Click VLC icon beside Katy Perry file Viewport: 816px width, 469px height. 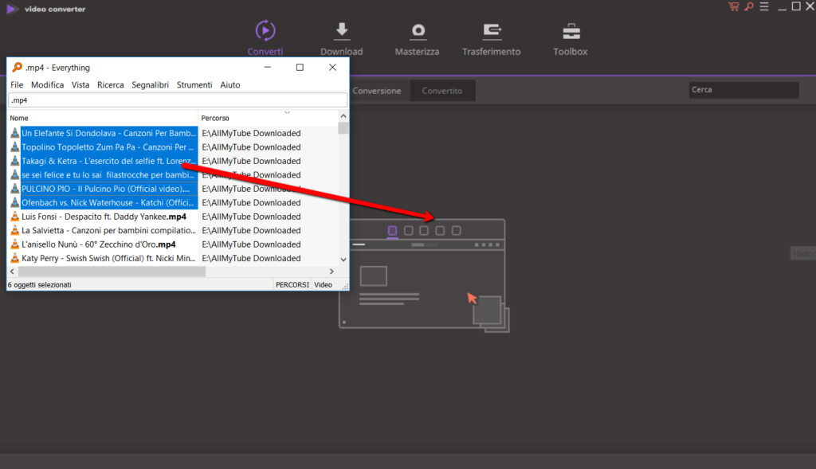(14, 258)
